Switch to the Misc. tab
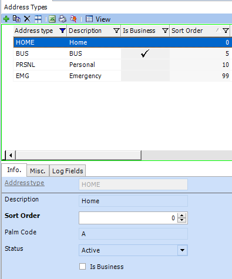The image size is (232, 279). (x=38, y=171)
